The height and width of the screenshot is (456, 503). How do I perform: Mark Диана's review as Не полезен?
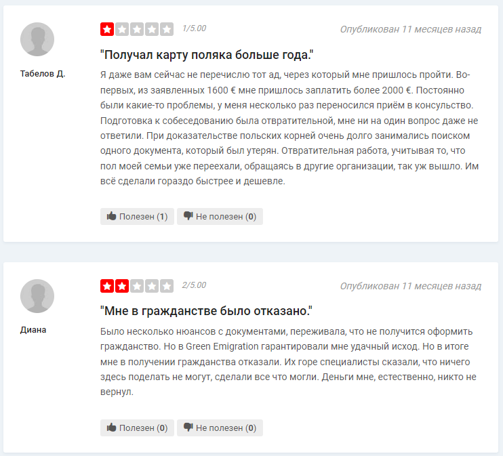coord(220,428)
